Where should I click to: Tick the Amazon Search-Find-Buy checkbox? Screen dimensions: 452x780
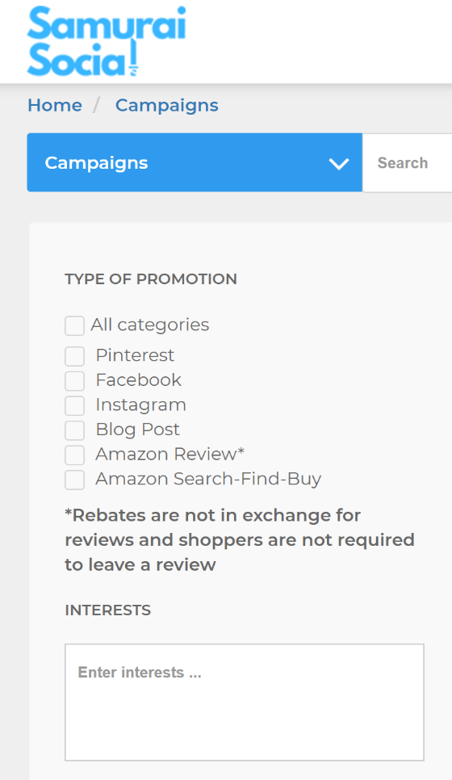click(x=74, y=480)
